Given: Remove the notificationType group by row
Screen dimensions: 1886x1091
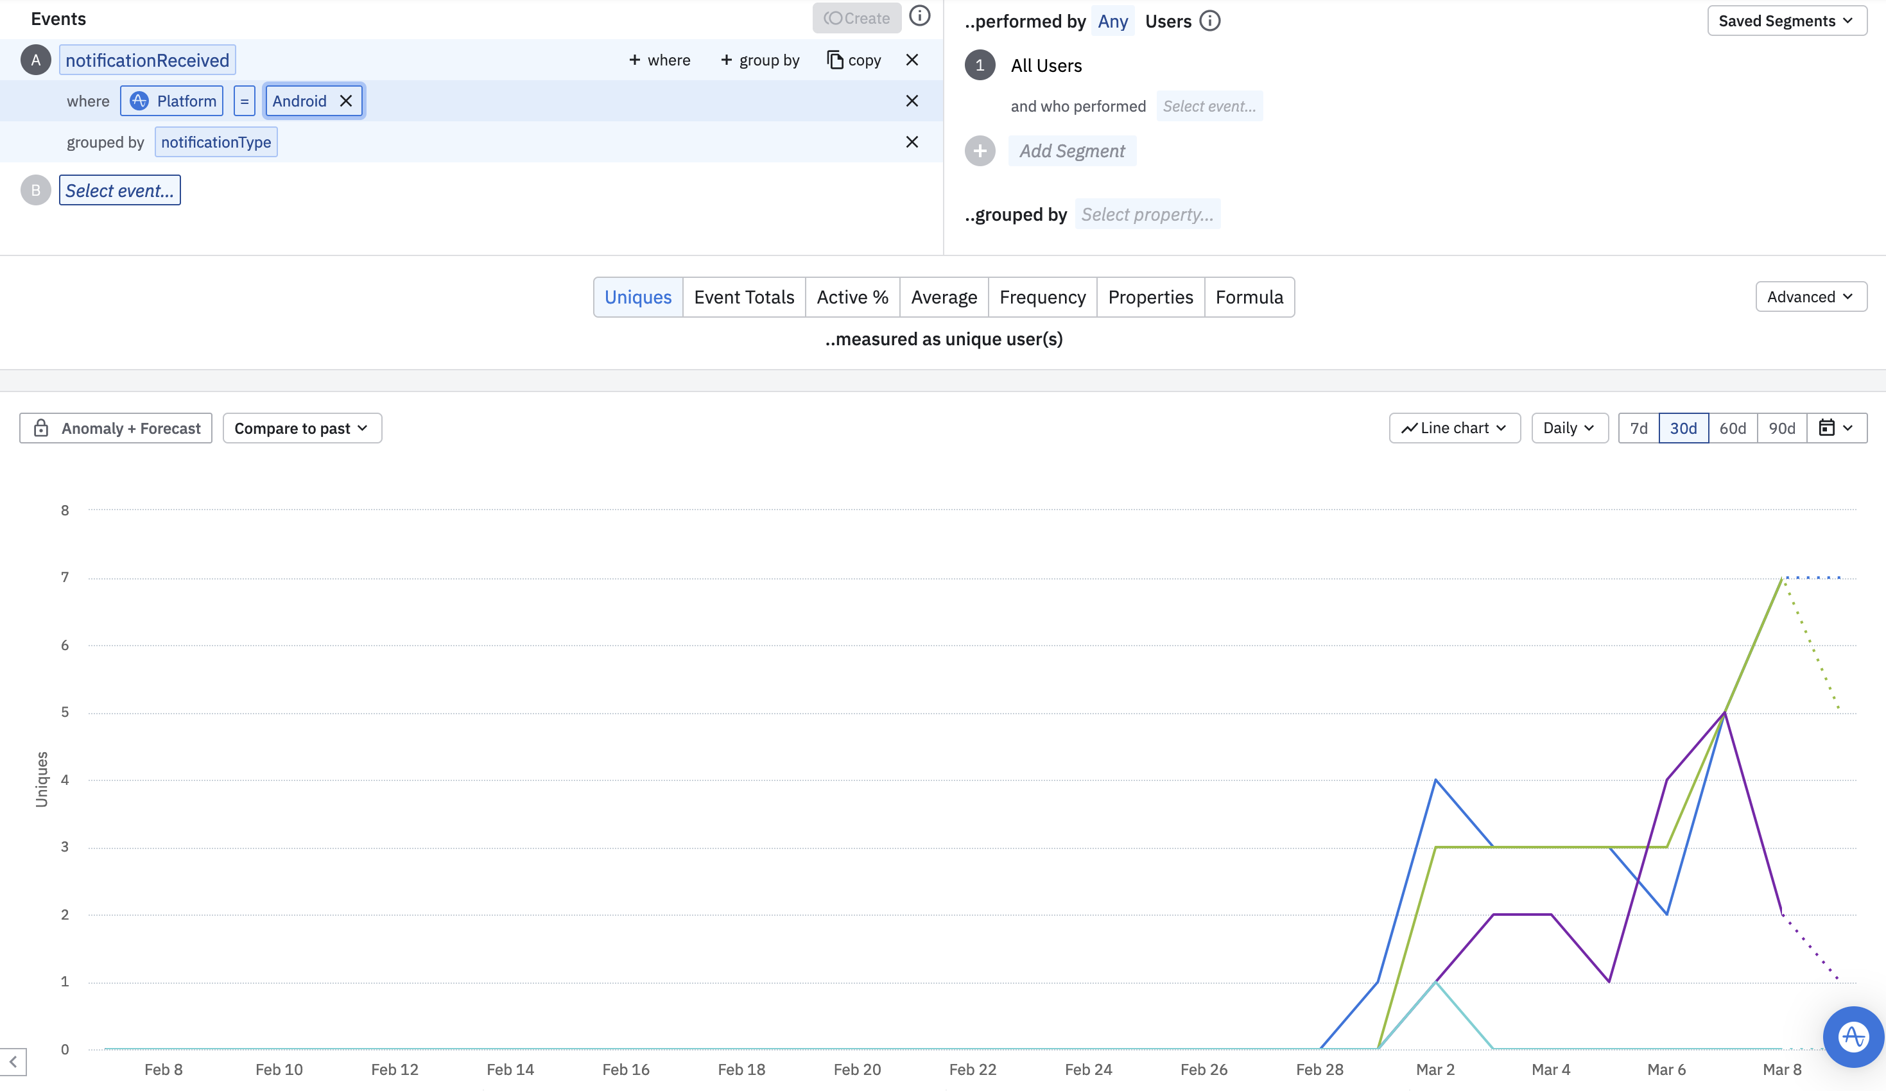Looking at the screenshot, I should tap(912, 142).
